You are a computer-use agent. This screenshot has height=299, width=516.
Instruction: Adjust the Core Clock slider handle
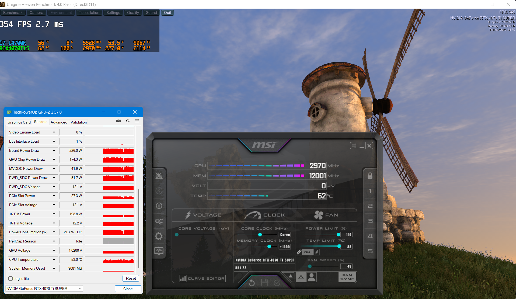coord(260,235)
